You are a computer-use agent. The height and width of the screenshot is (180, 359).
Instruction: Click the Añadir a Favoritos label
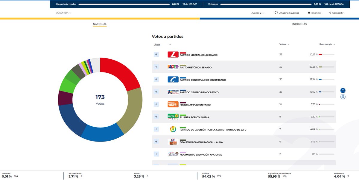[289, 13]
